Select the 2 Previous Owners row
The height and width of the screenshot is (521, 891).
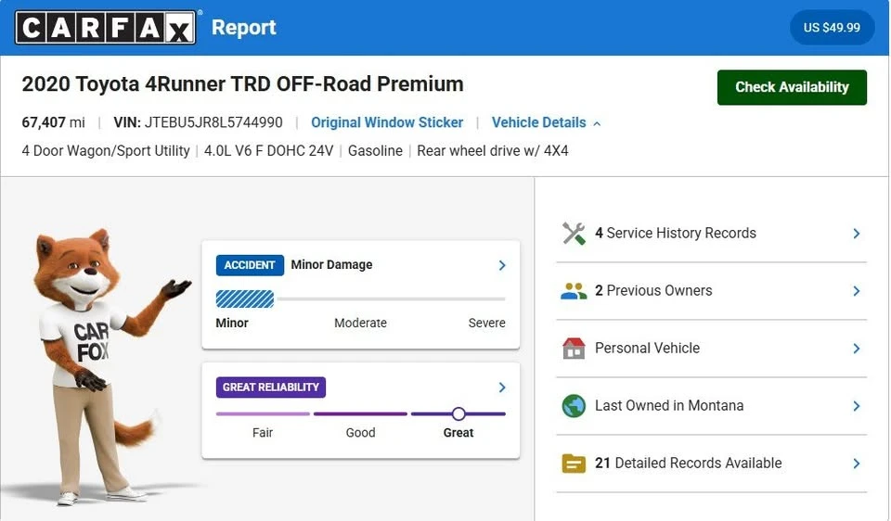pyautogui.click(x=711, y=291)
